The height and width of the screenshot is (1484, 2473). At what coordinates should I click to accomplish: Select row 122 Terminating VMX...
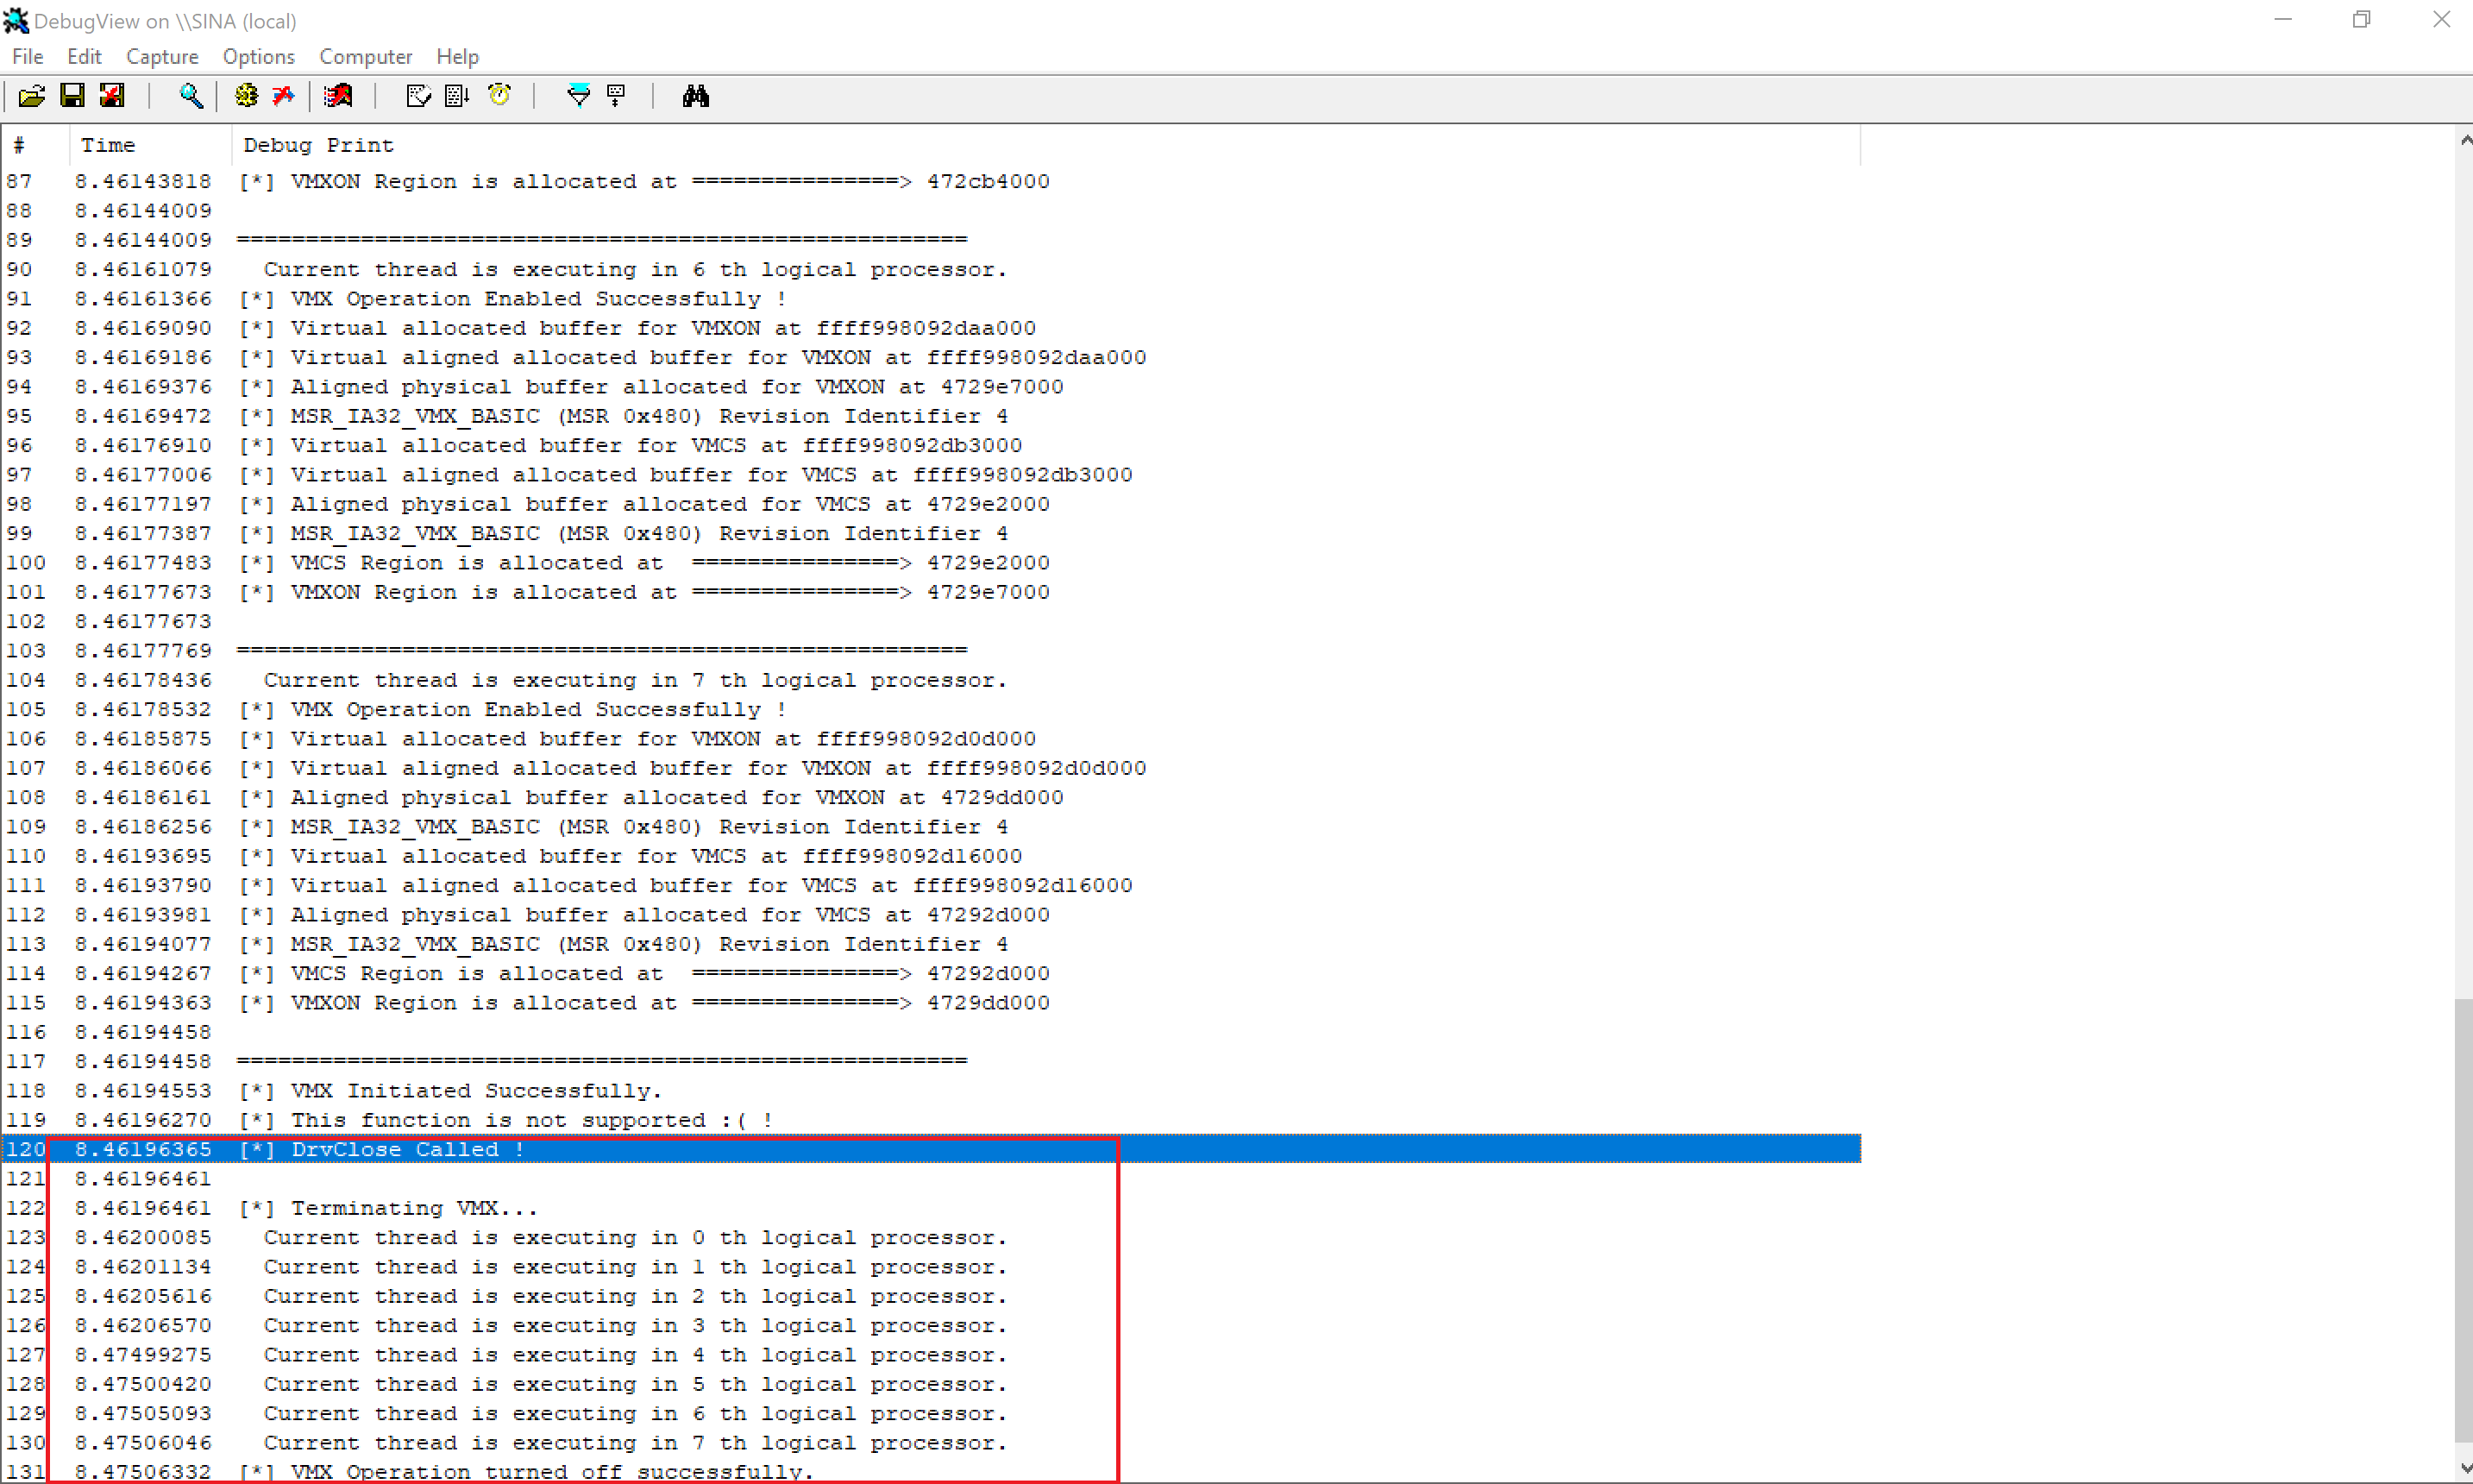point(931,1208)
